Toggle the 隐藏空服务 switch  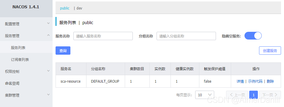click(253, 36)
